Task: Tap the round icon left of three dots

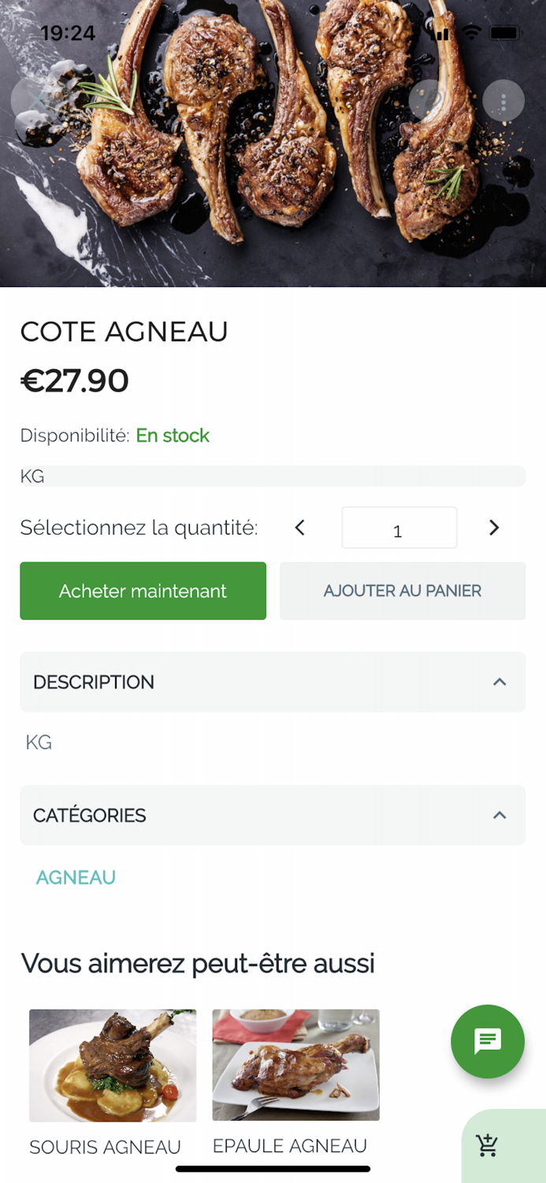Action: point(430,100)
